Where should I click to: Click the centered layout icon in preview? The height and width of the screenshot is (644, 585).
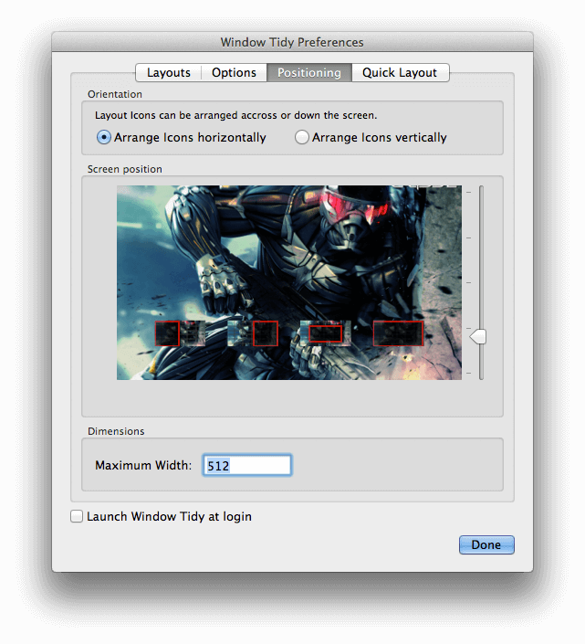click(325, 333)
